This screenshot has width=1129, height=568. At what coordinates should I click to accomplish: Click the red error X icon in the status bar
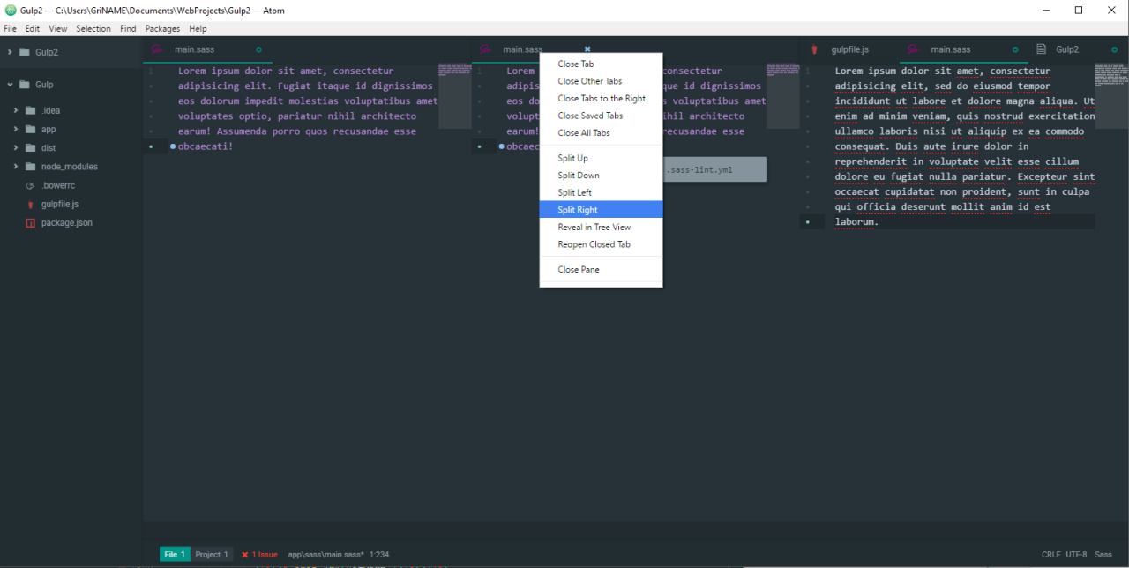[245, 555]
